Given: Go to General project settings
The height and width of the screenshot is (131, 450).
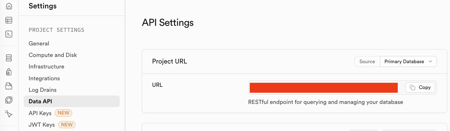Looking at the screenshot, I should point(39,44).
